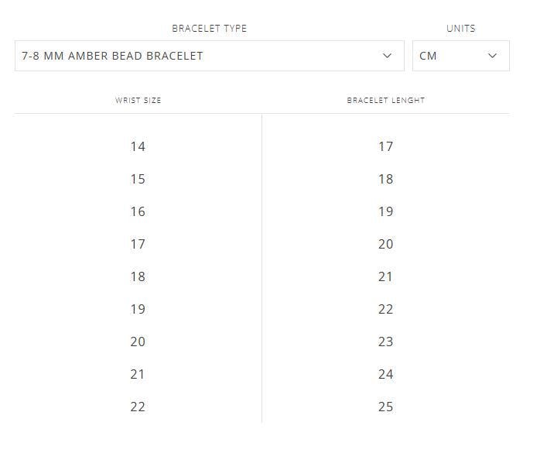Click wrist size value 21

tap(138, 374)
